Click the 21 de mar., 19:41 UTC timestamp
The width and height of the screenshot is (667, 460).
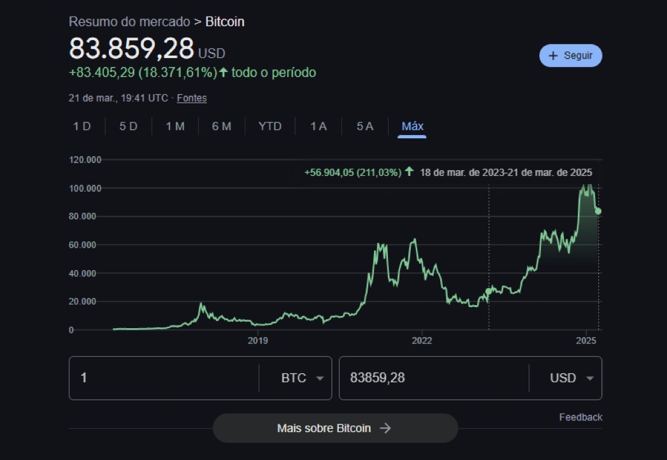[118, 98]
